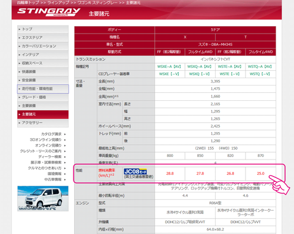
Task: Open the 安全装備 sidebar entry
Action: click(43, 80)
